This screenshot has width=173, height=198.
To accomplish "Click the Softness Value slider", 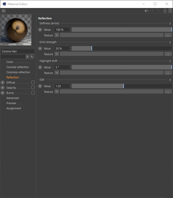I will (x=122, y=30).
